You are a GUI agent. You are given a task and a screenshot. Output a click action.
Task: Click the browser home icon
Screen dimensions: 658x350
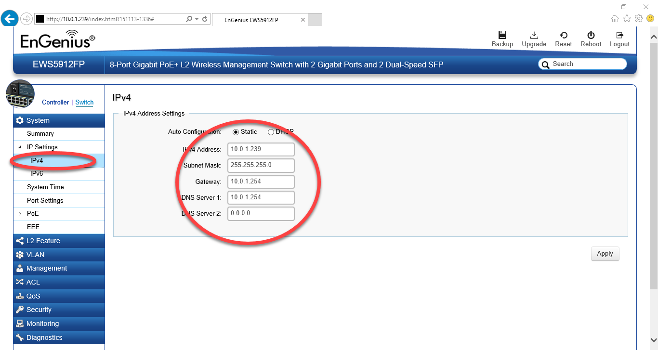point(615,19)
